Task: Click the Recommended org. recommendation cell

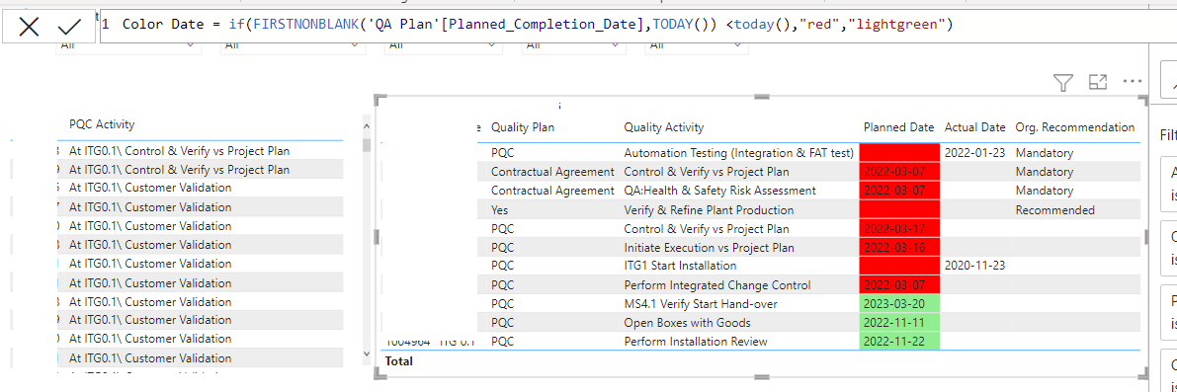Action: [1054, 210]
